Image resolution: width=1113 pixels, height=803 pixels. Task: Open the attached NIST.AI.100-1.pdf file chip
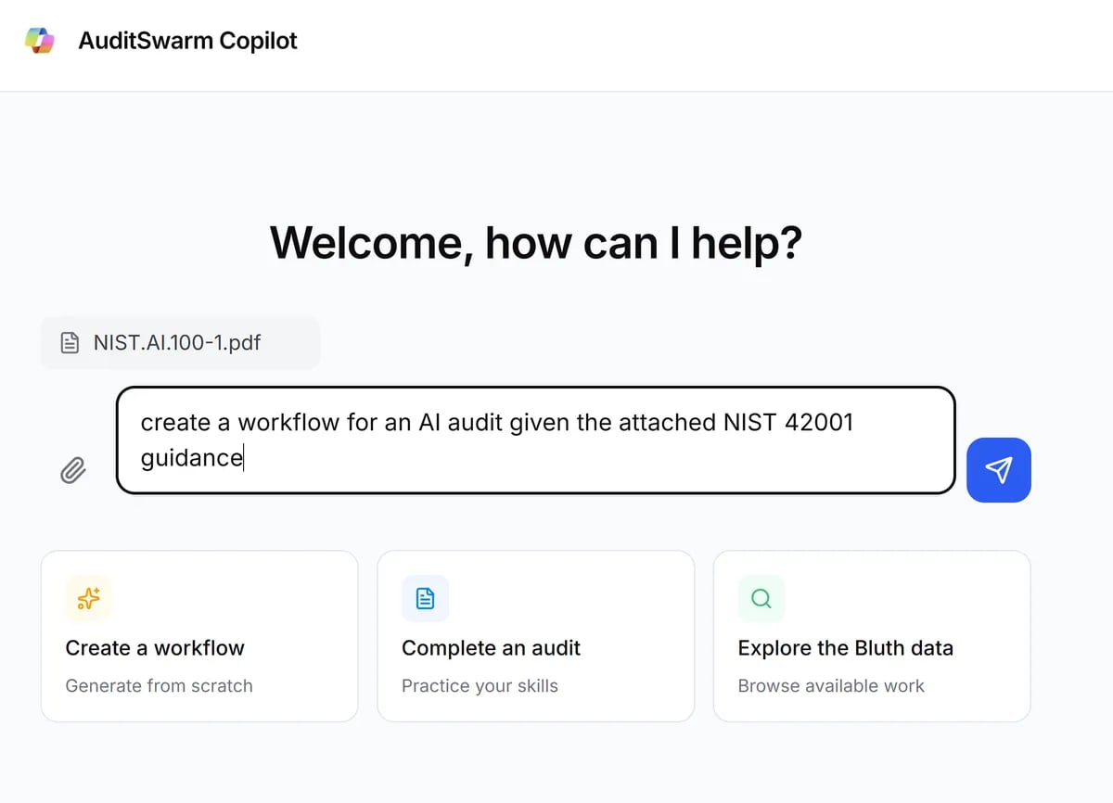pos(180,342)
